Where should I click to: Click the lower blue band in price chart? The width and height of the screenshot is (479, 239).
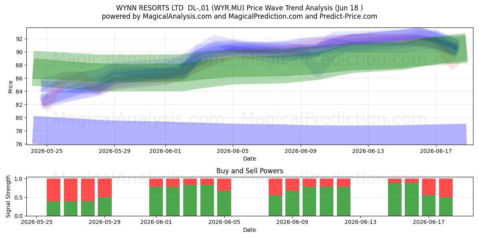pyautogui.click(x=249, y=133)
